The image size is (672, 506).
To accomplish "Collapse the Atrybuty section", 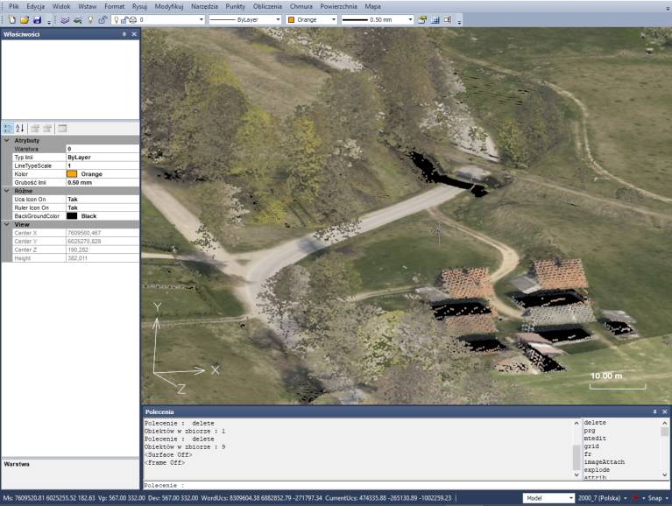I will 6,140.
